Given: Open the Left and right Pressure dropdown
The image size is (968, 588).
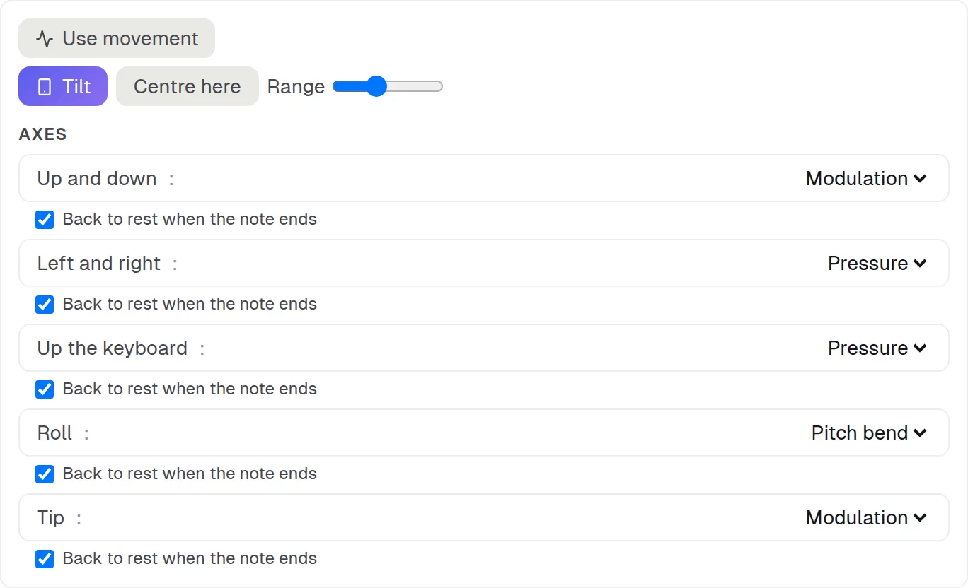Looking at the screenshot, I should pyautogui.click(x=877, y=264).
